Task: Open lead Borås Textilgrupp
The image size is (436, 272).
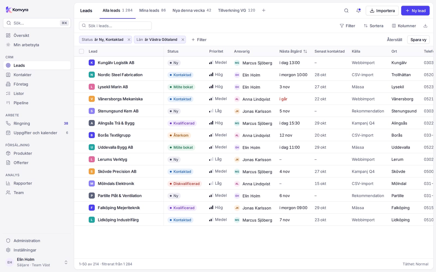Action: (114, 135)
